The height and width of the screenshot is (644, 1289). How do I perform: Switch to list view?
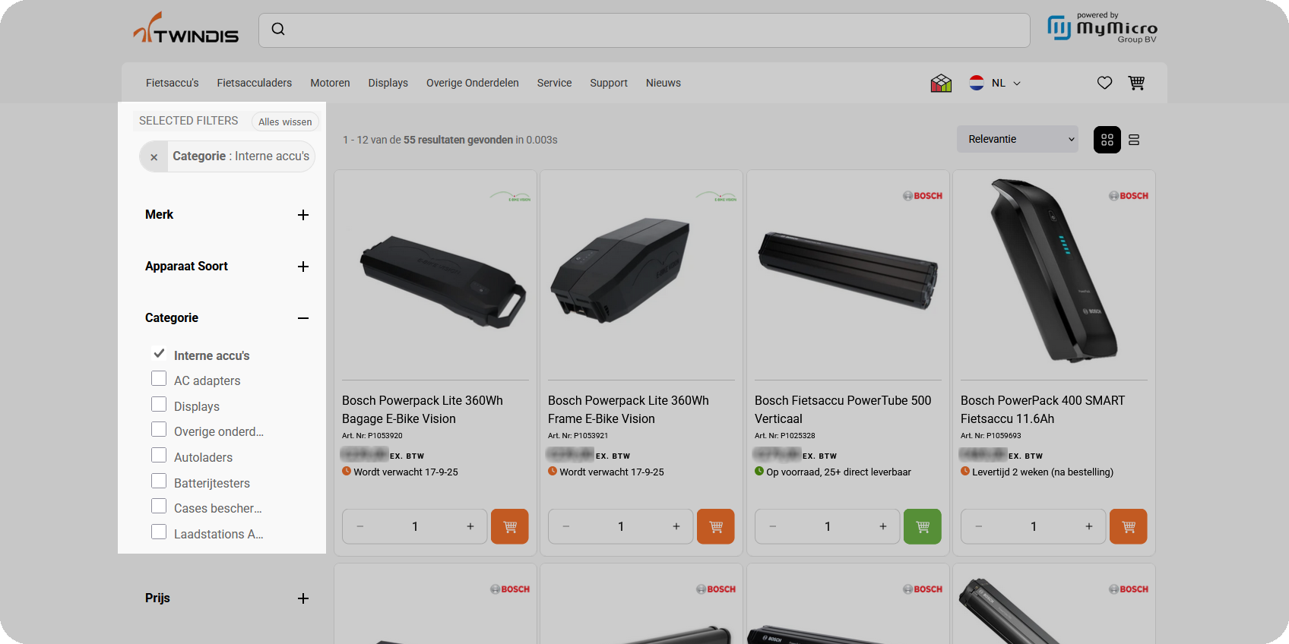pyautogui.click(x=1134, y=140)
